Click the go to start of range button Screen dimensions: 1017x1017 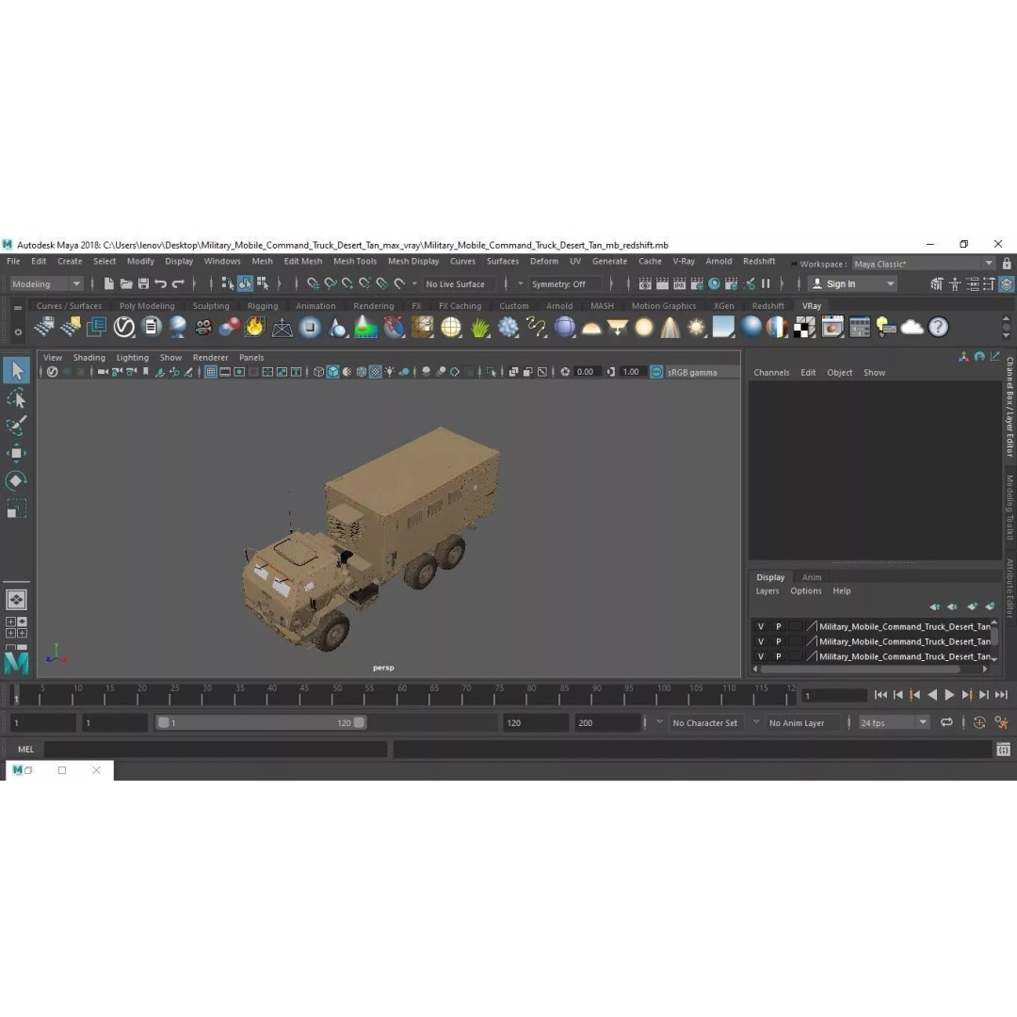(880, 695)
